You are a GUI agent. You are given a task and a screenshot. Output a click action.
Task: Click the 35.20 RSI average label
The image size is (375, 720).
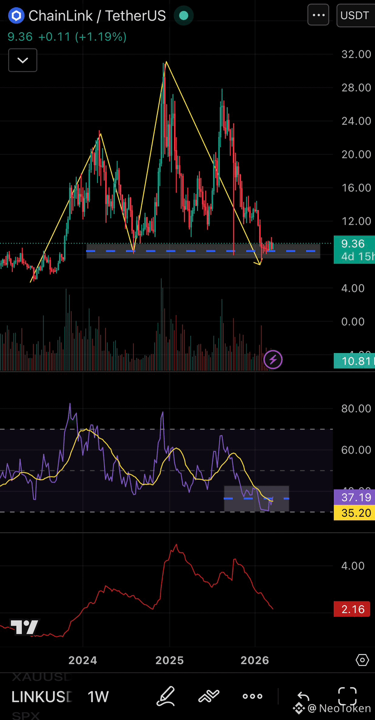tap(355, 513)
